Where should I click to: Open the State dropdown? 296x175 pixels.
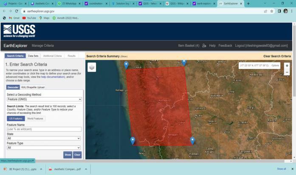[x=44, y=138]
